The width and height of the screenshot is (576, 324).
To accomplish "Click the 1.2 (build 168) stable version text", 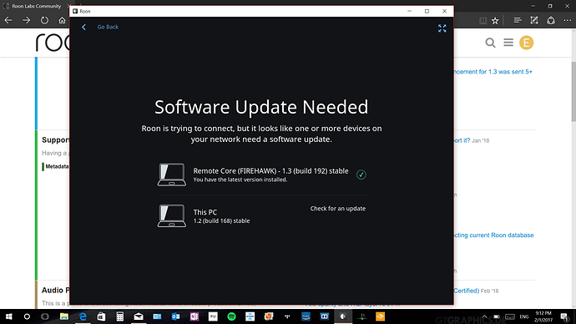I will (221, 220).
